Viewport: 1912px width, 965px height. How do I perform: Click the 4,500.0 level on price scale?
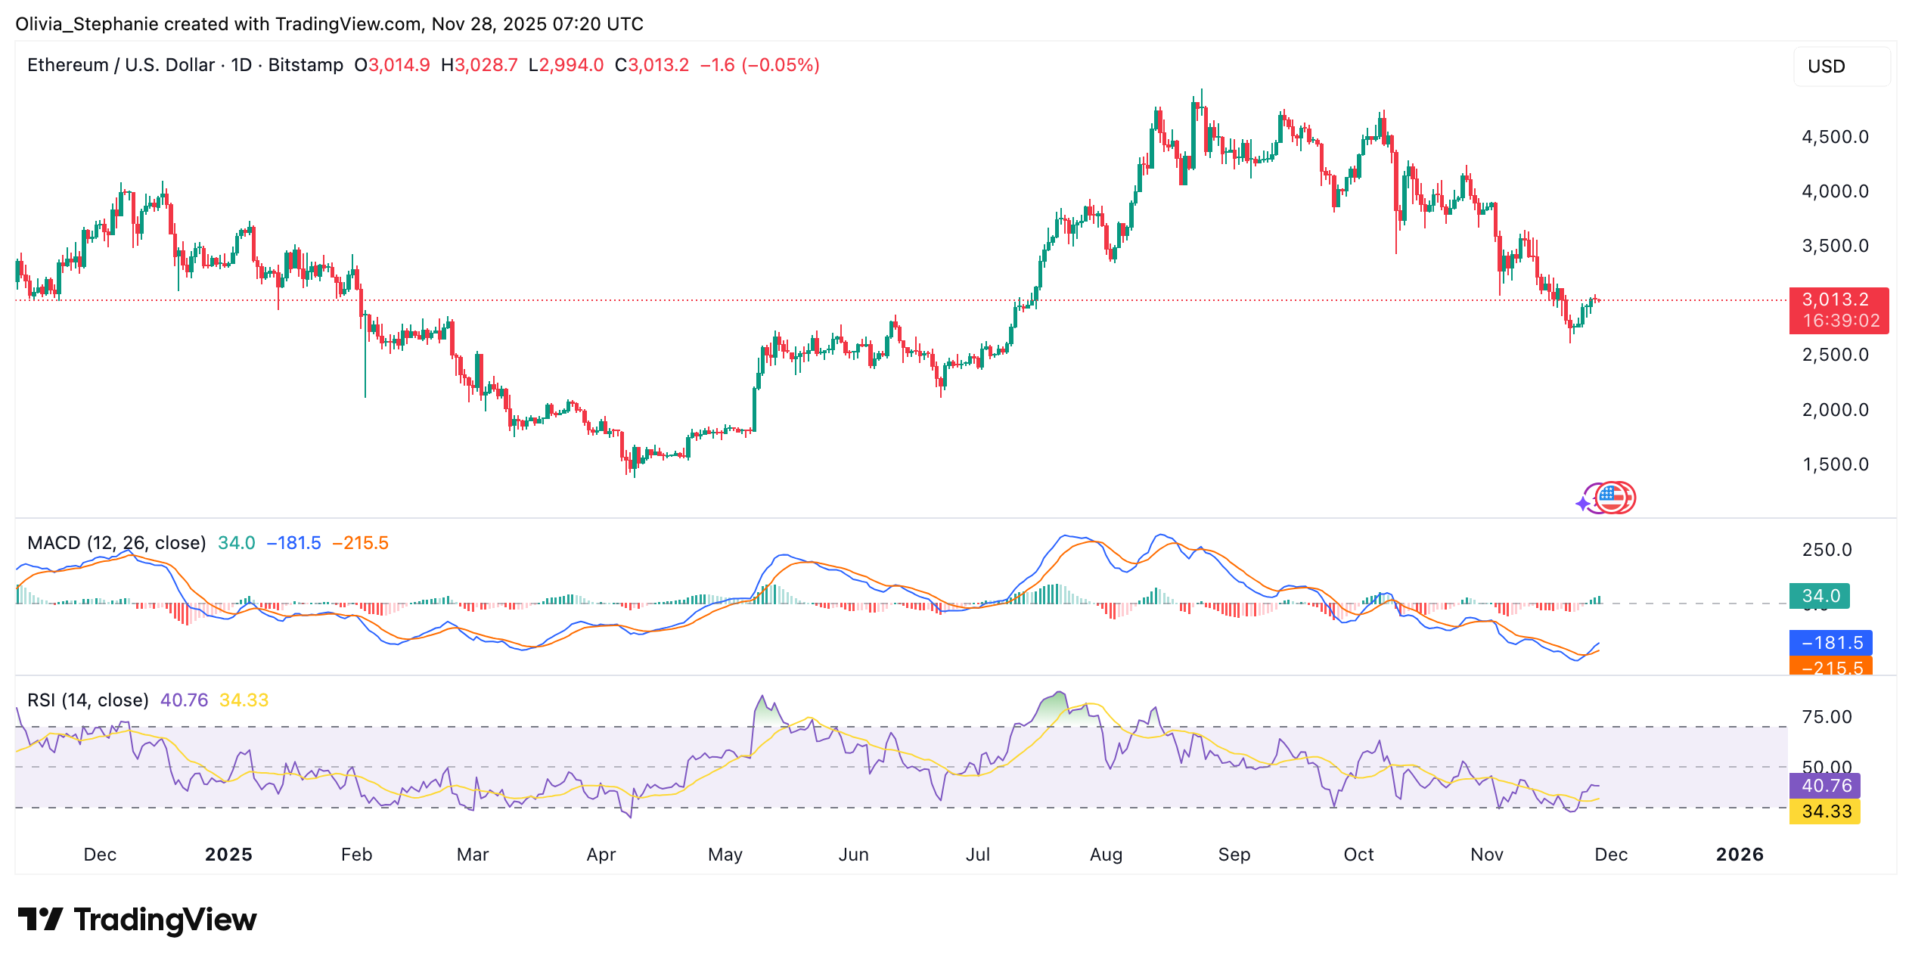(1834, 137)
